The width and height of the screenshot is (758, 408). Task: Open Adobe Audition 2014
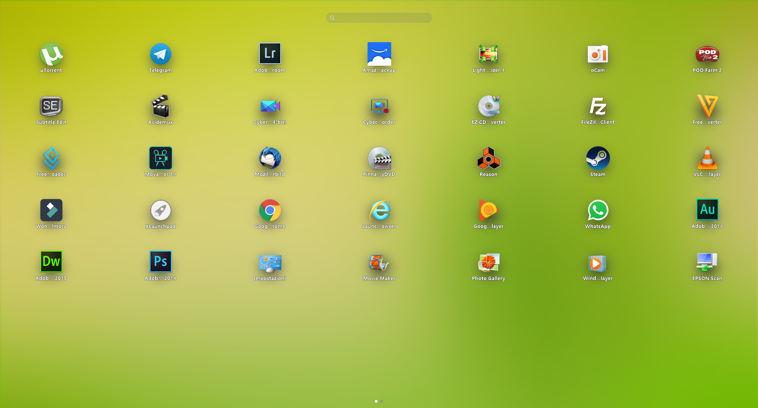tap(707, 210)
